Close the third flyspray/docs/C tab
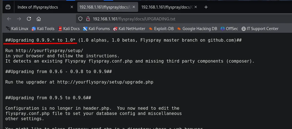 tap(195, 7)
